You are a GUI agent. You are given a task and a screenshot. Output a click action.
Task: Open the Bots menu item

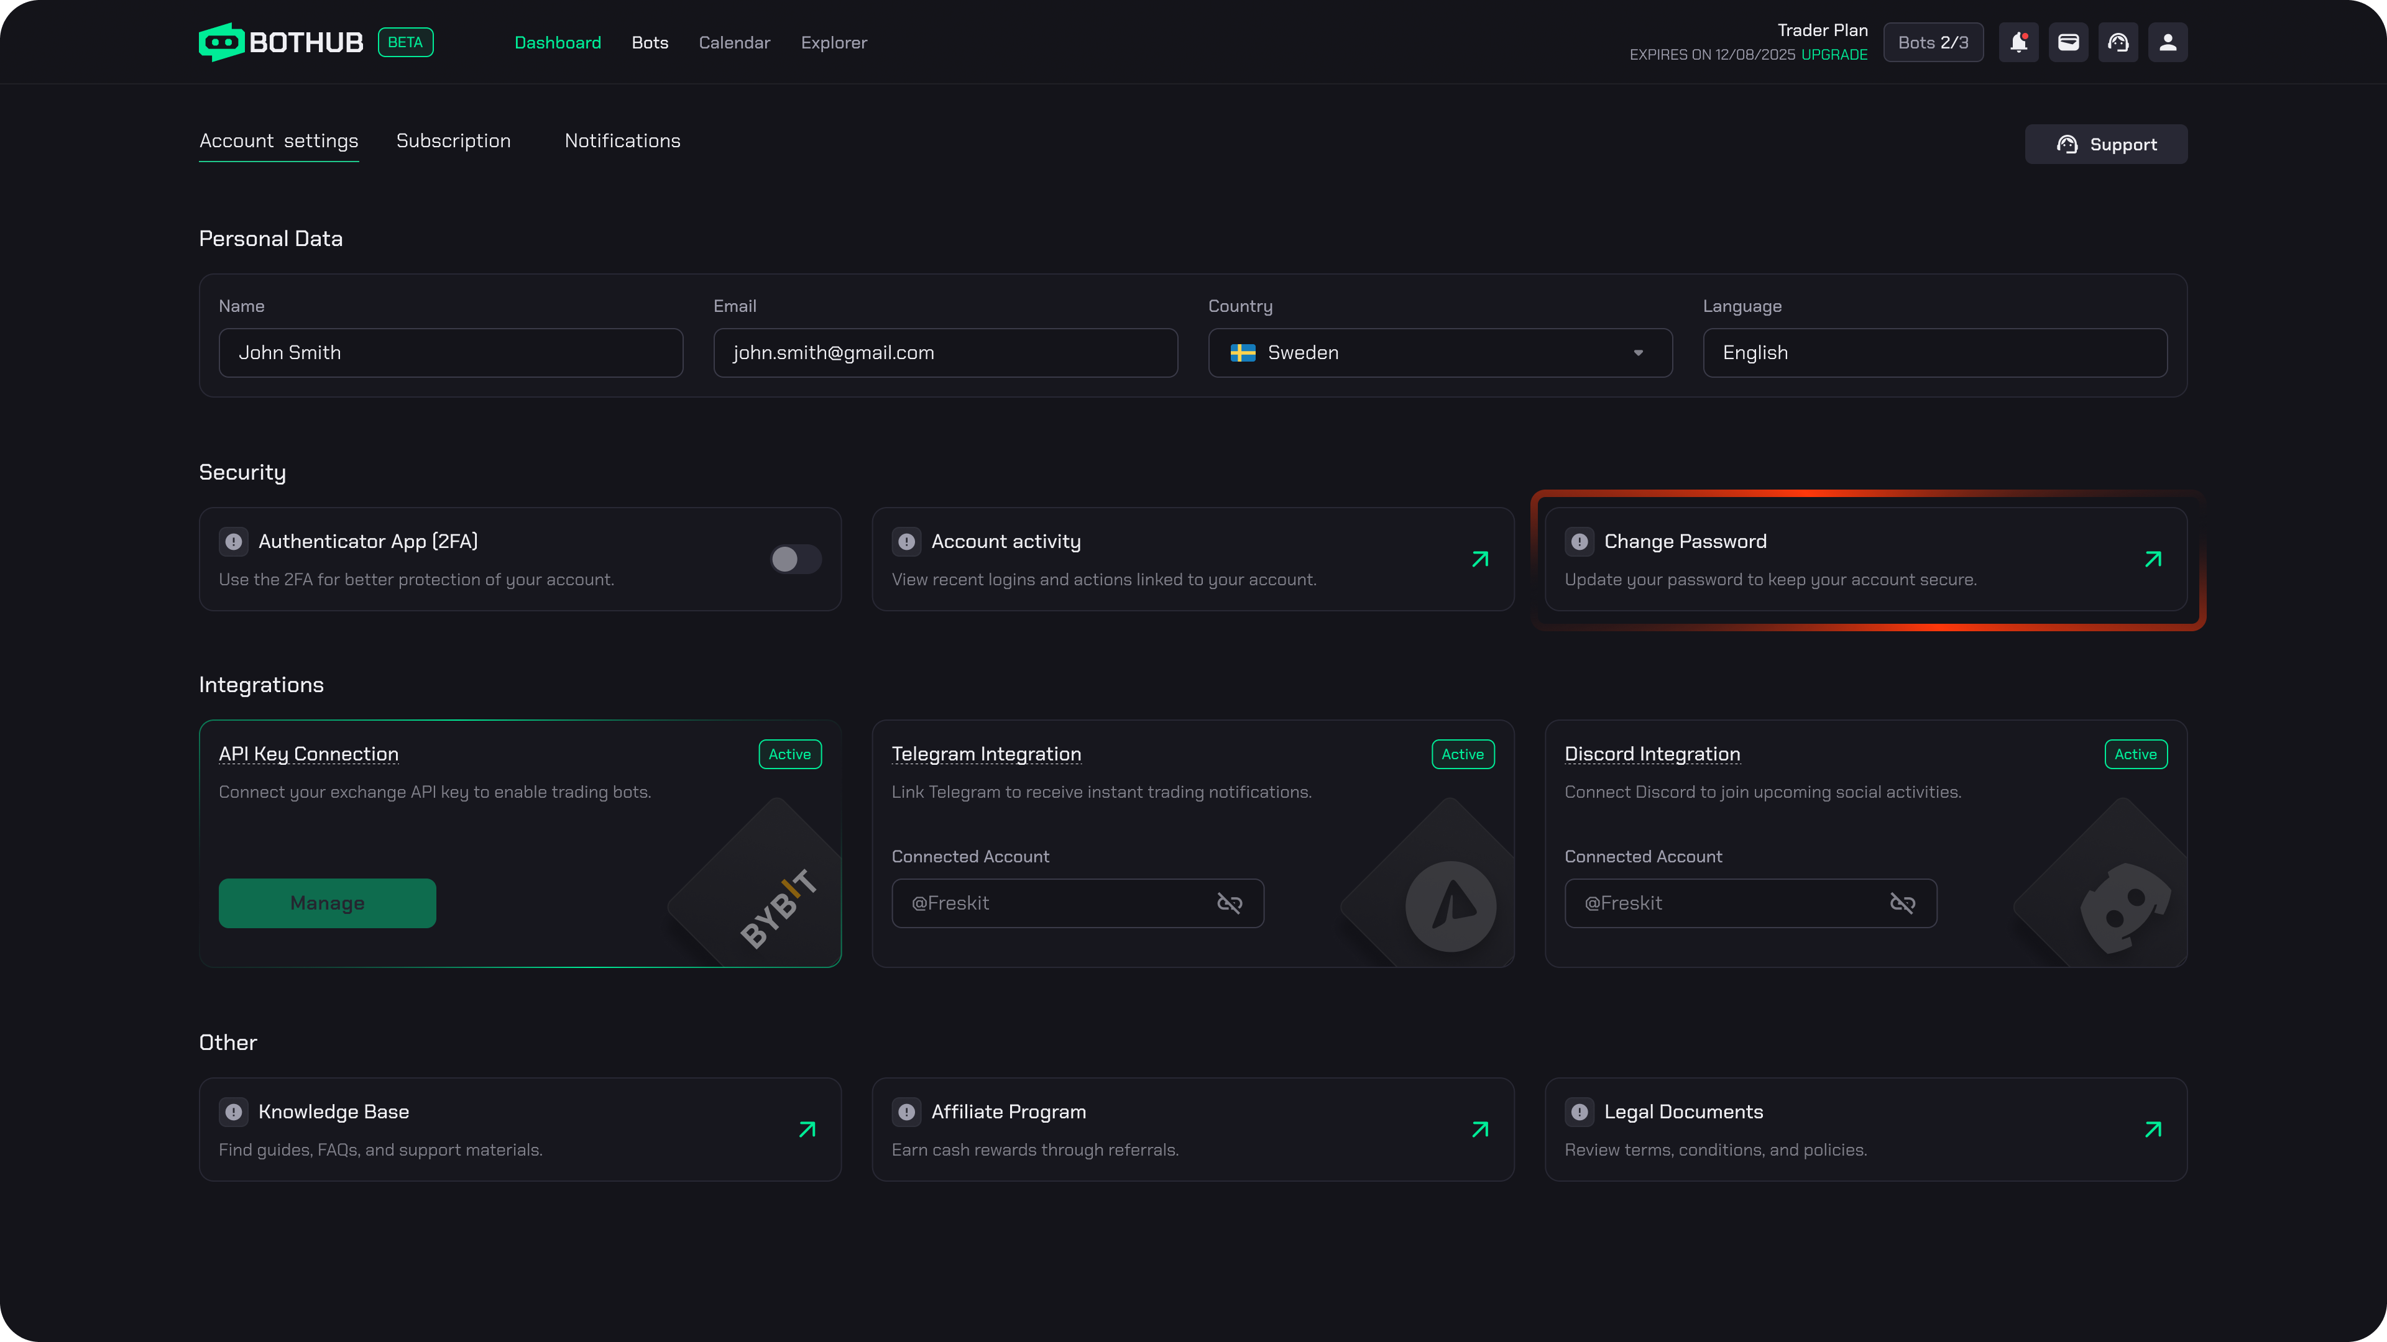click(x=650, y=43)
